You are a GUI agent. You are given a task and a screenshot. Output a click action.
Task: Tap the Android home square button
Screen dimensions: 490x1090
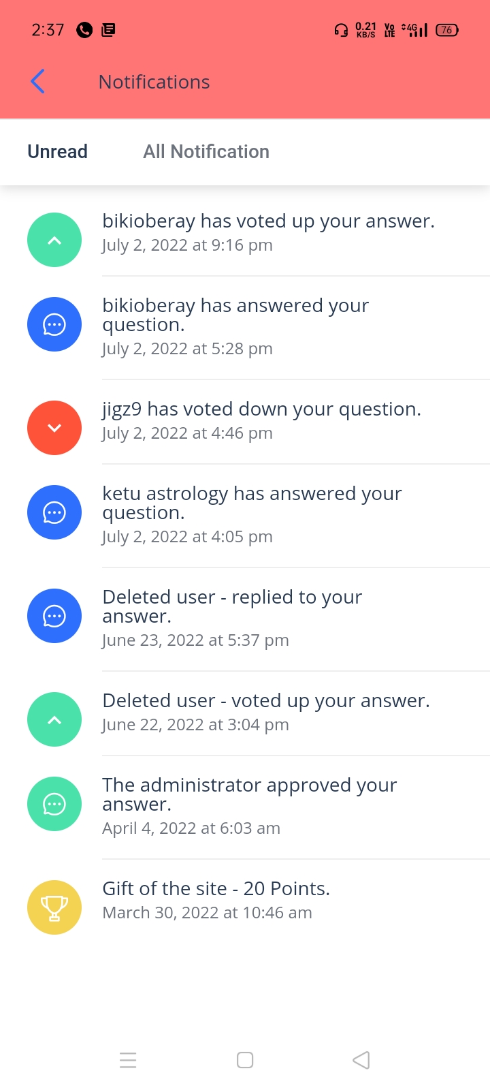pos(245,1060)
